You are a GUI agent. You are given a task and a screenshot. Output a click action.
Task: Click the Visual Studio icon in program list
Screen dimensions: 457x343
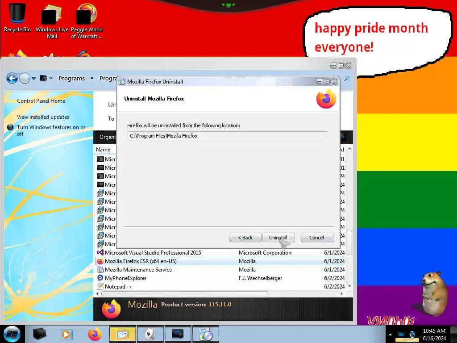pos(100,253)
